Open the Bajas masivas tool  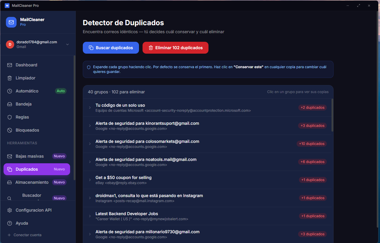37,156
